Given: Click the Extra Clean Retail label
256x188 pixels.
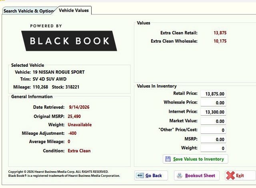Looking at the screenshot, I should pos(179,33).
